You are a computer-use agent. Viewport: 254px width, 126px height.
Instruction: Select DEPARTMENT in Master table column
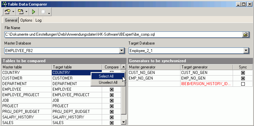pyautogui.click(x=27, y=84)
